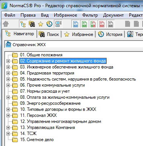
Task: Expand 06. Прочие коммунальные услуги
Action: coord(8,85)
